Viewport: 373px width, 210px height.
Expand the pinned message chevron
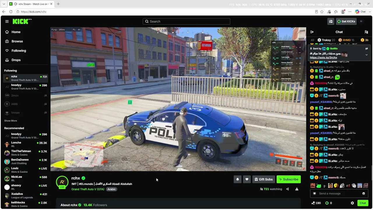[367, 55]
